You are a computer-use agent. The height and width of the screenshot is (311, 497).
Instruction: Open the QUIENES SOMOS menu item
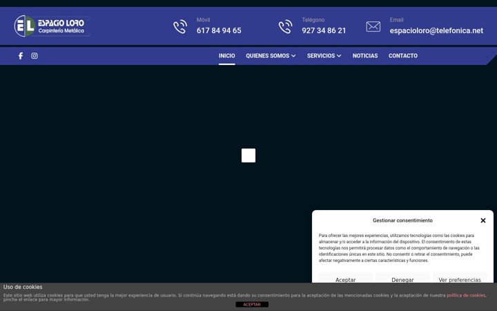268,56
